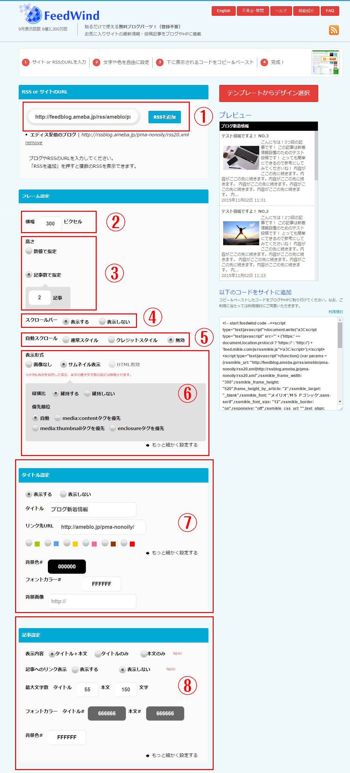Pick the brown title color preset
This screenshot has width=350, height=773.
coord(105,543)
